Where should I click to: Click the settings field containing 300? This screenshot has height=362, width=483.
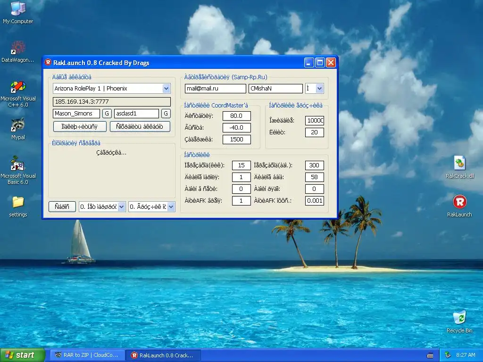[315, 165]
